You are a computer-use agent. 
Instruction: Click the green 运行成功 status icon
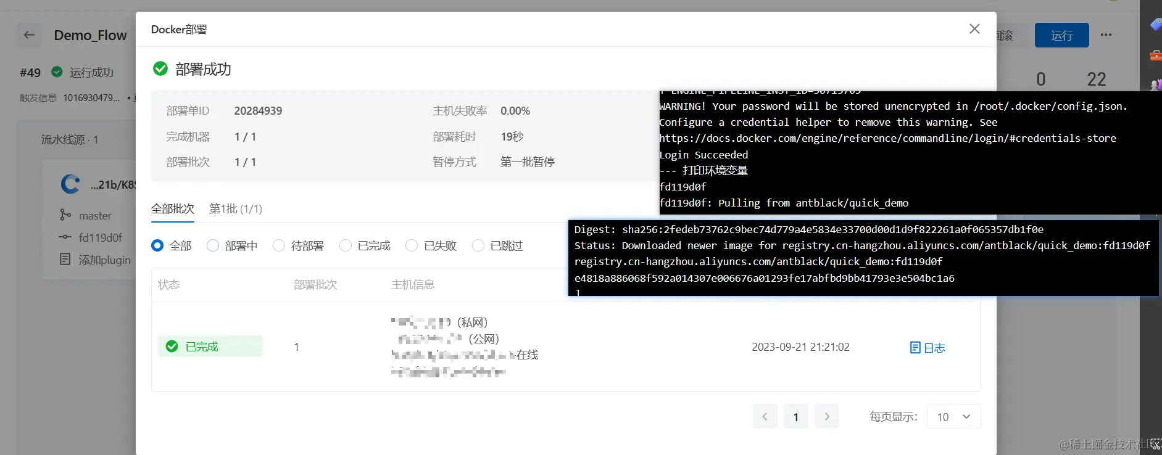[x=57, y=72]
